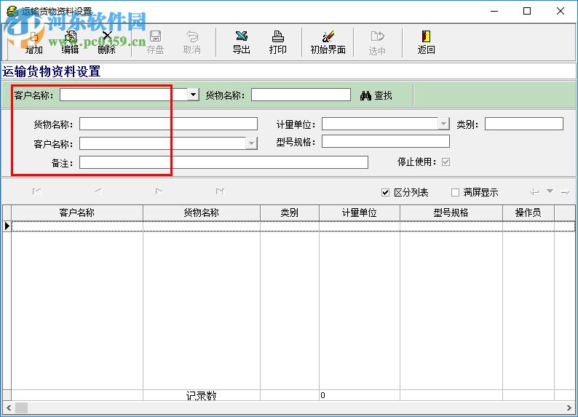Close the 运输货物资料设置 window

561,11
